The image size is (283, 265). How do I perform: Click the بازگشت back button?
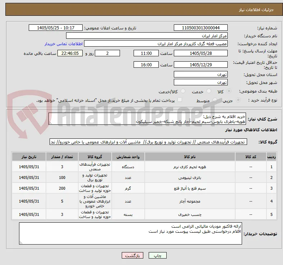[x=133, y=255]
